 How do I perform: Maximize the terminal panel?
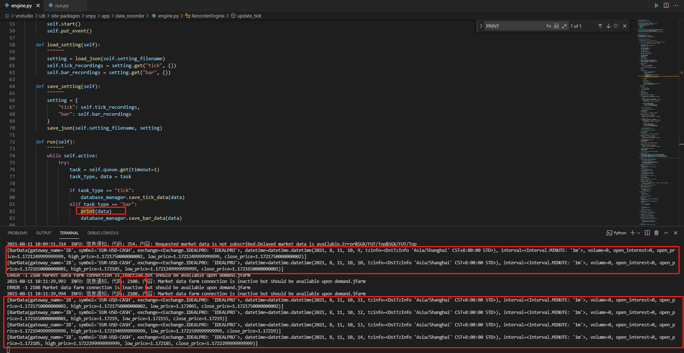666,233
